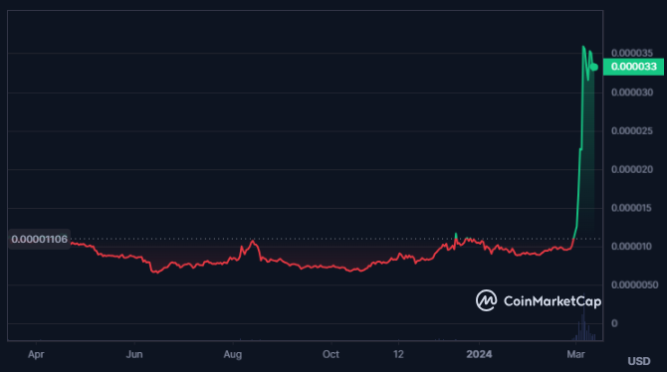Click the opening price label 0.00001106
The width and height of the screenshot is (667, 372).
tap(39, 240)
